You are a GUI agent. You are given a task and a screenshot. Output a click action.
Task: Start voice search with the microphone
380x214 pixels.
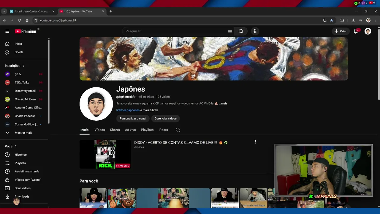click(x=255, y=31)
